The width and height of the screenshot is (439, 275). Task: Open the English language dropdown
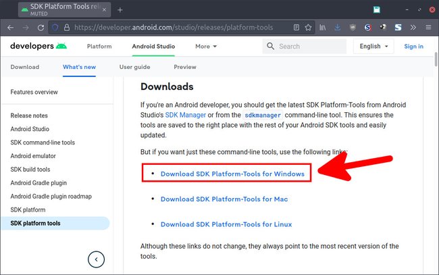pos(373,46)
